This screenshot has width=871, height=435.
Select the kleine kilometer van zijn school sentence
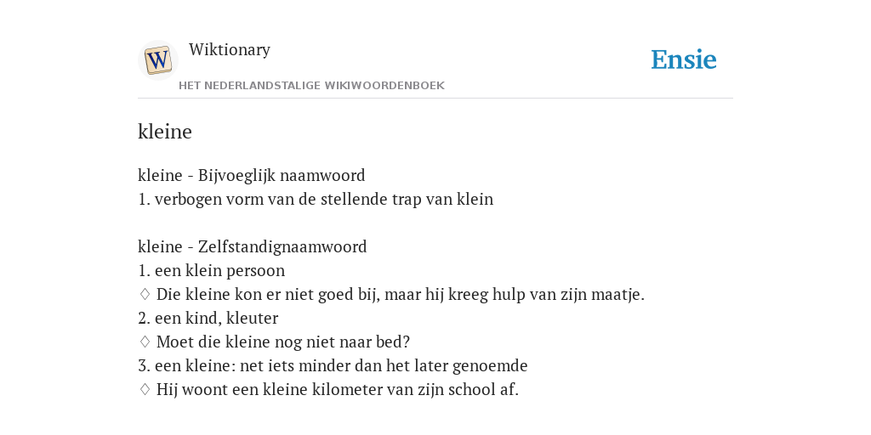(x=337, y=390)
